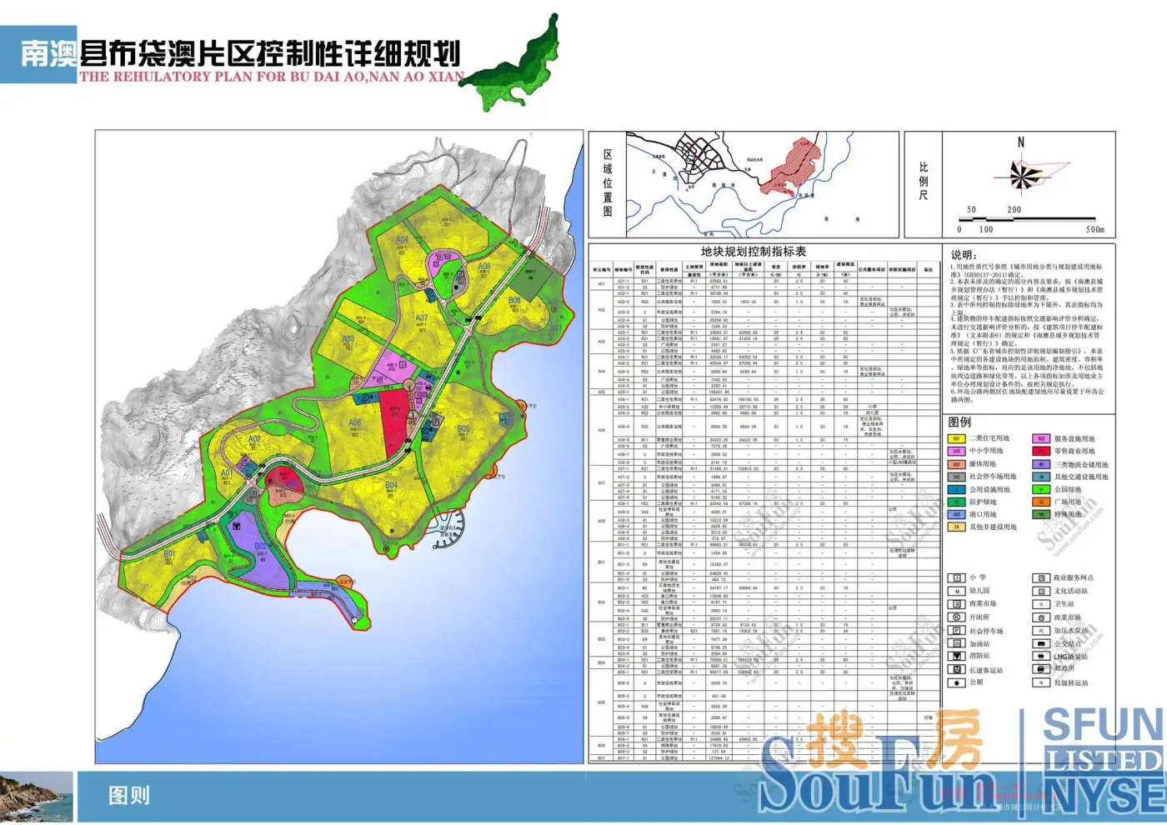Select the 文化活动站 symbol icon in the legend
Viewport: 1167px width, 825px height.
click(1040, 591)
